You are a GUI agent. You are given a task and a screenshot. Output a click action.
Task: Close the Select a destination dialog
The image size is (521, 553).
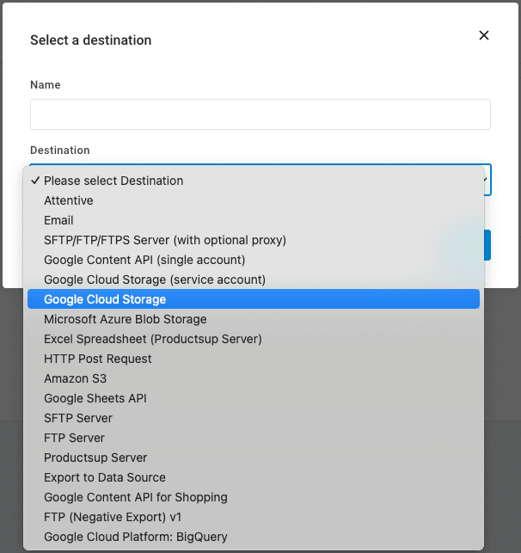pos(483,35)
